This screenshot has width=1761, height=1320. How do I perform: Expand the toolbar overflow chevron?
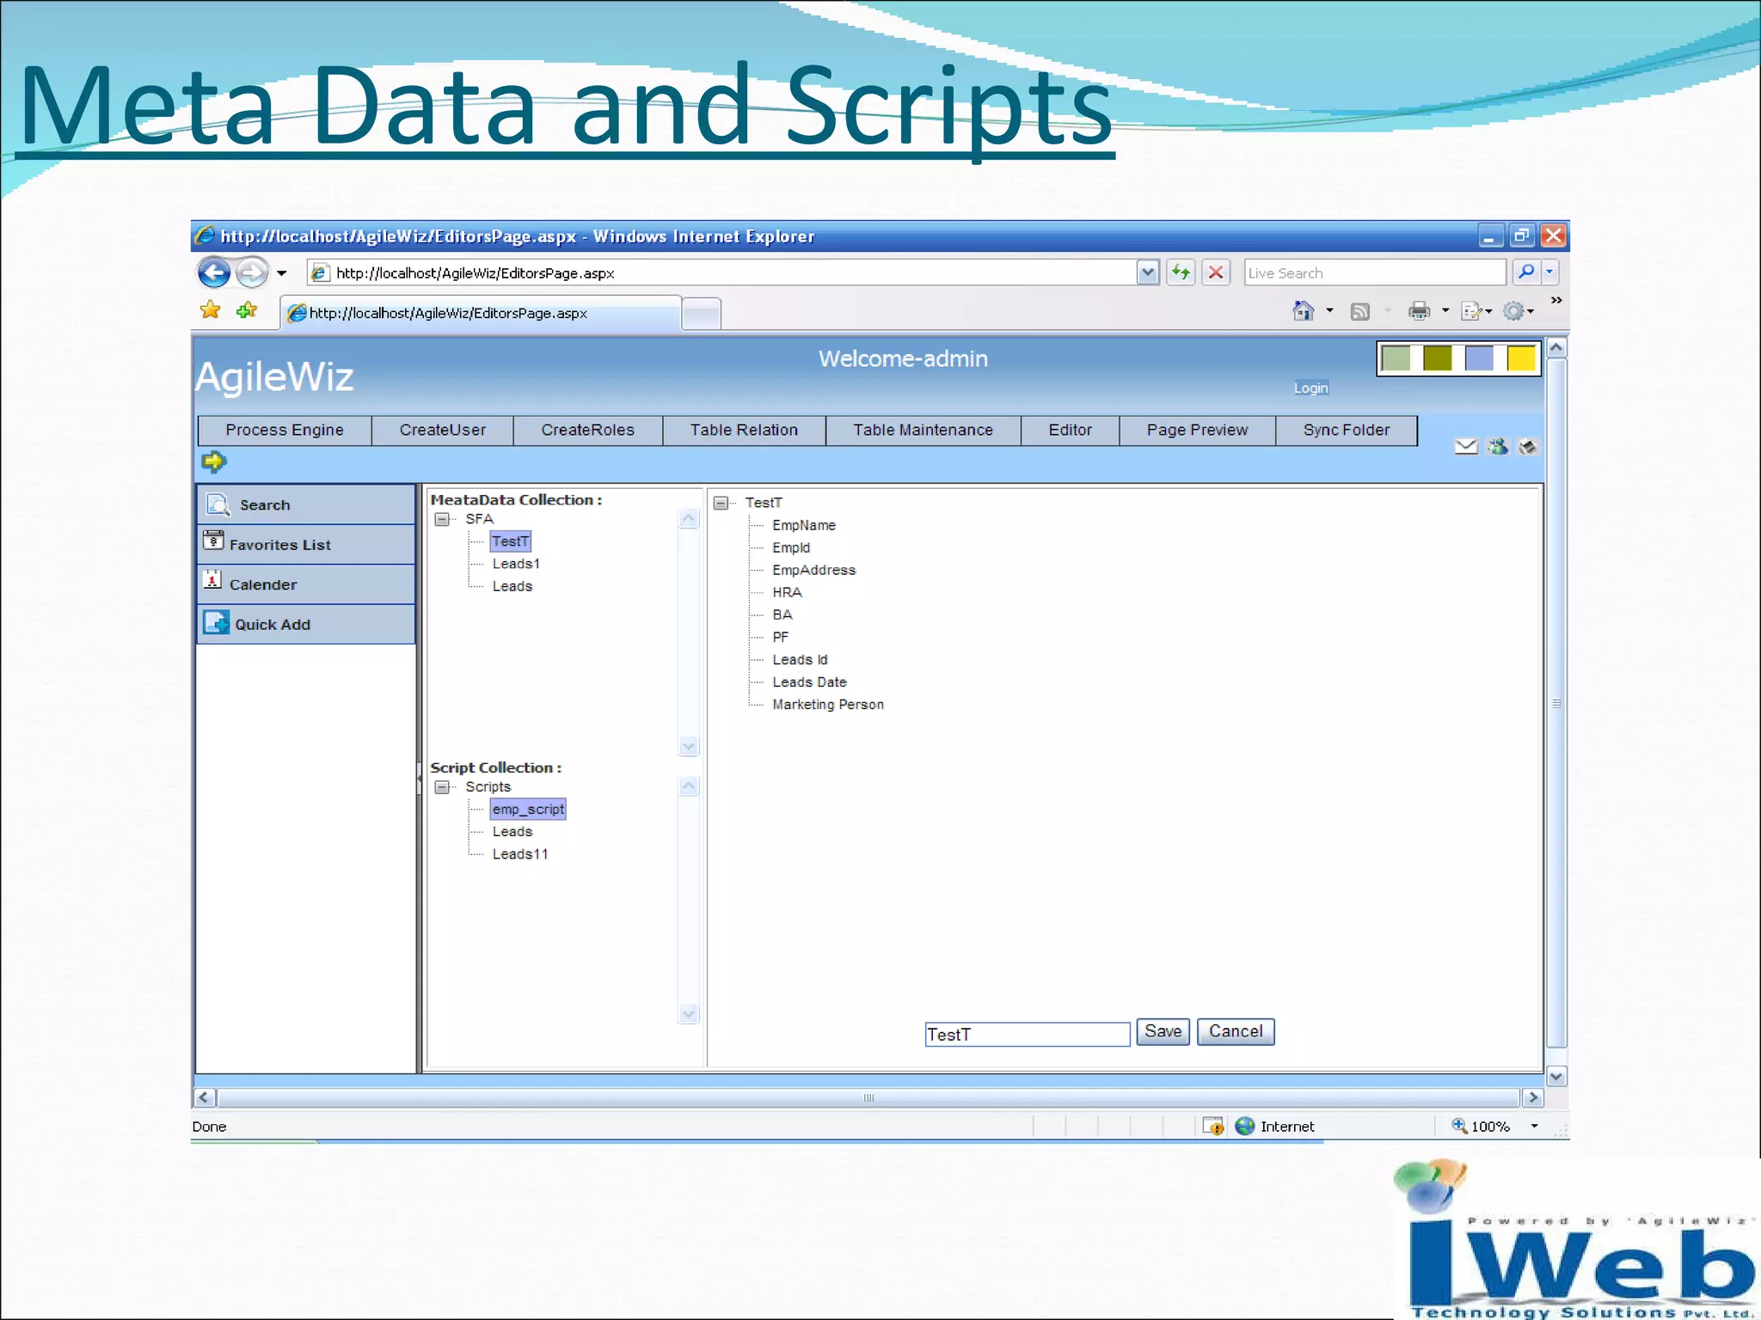tap(1556, 300)
